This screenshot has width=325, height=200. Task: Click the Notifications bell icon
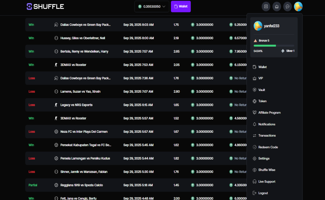pos(254,124)
